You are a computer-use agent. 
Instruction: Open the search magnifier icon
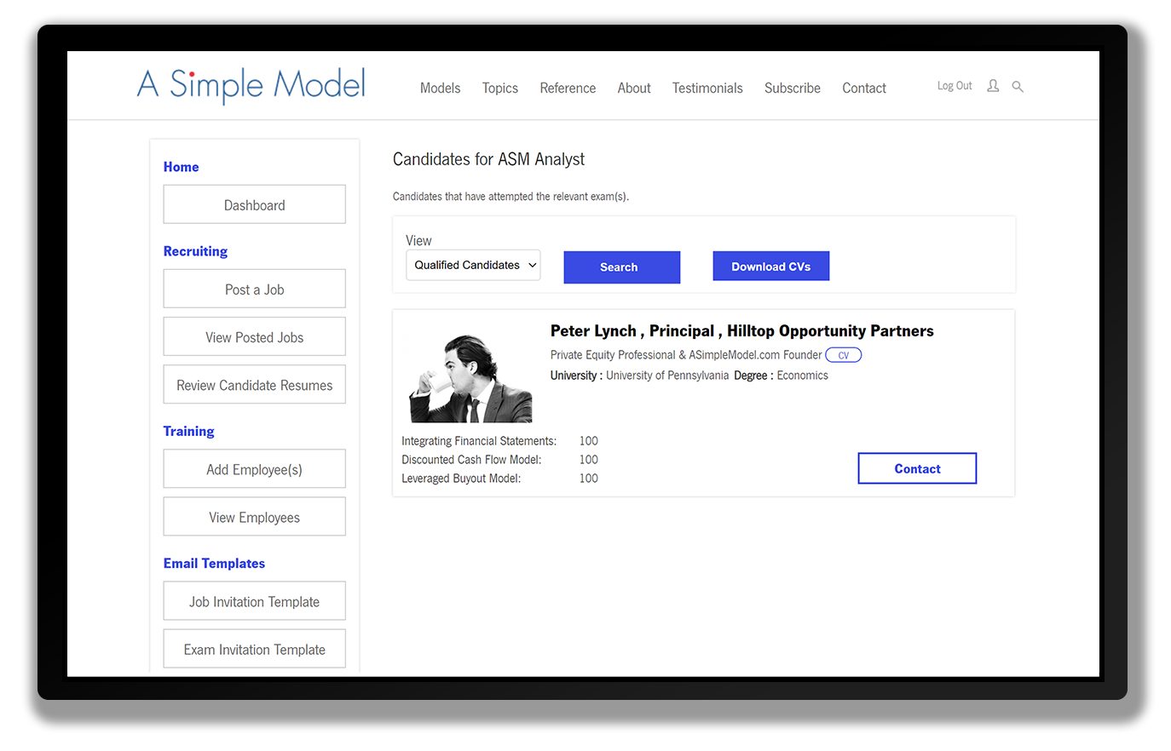(1018, 86)
